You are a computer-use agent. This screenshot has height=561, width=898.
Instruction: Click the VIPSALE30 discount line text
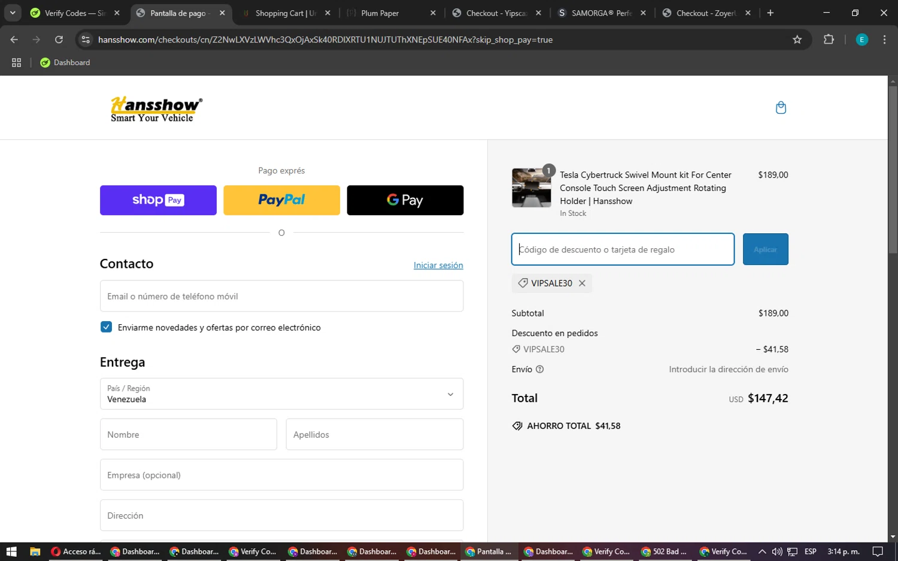coord(544,349)
